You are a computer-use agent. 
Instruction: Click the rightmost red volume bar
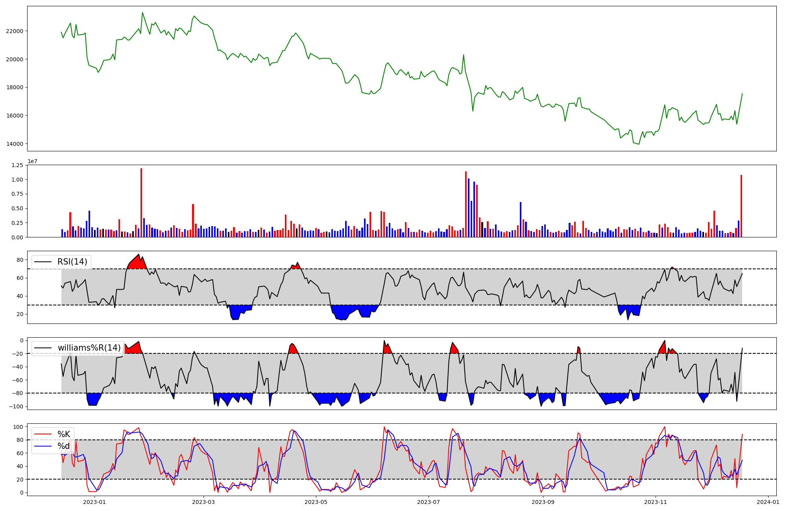click(x=741, y=206)
